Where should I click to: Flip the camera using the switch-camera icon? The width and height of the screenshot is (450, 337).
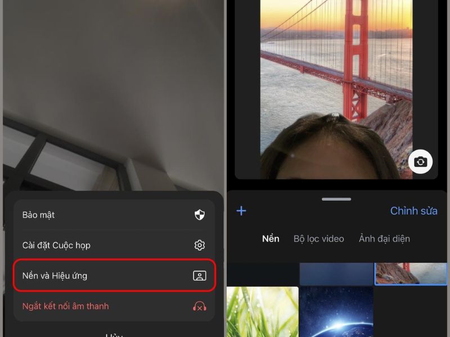click(x=420, y=162)
